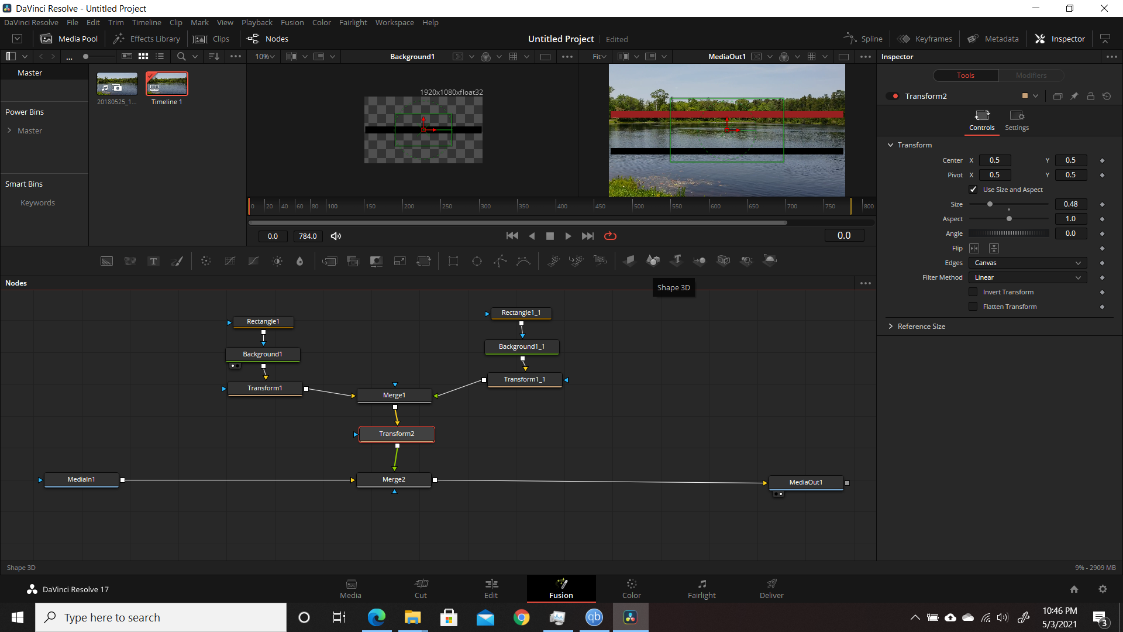Add a Background tool from toolbar
Image resolution: width=1123 pixels, height=632 pixels.
tap(106, 261)
